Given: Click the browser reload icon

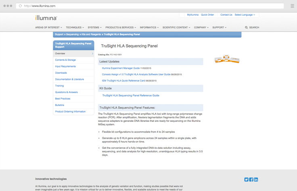Looking at the screenshot, I should (21, 6).
